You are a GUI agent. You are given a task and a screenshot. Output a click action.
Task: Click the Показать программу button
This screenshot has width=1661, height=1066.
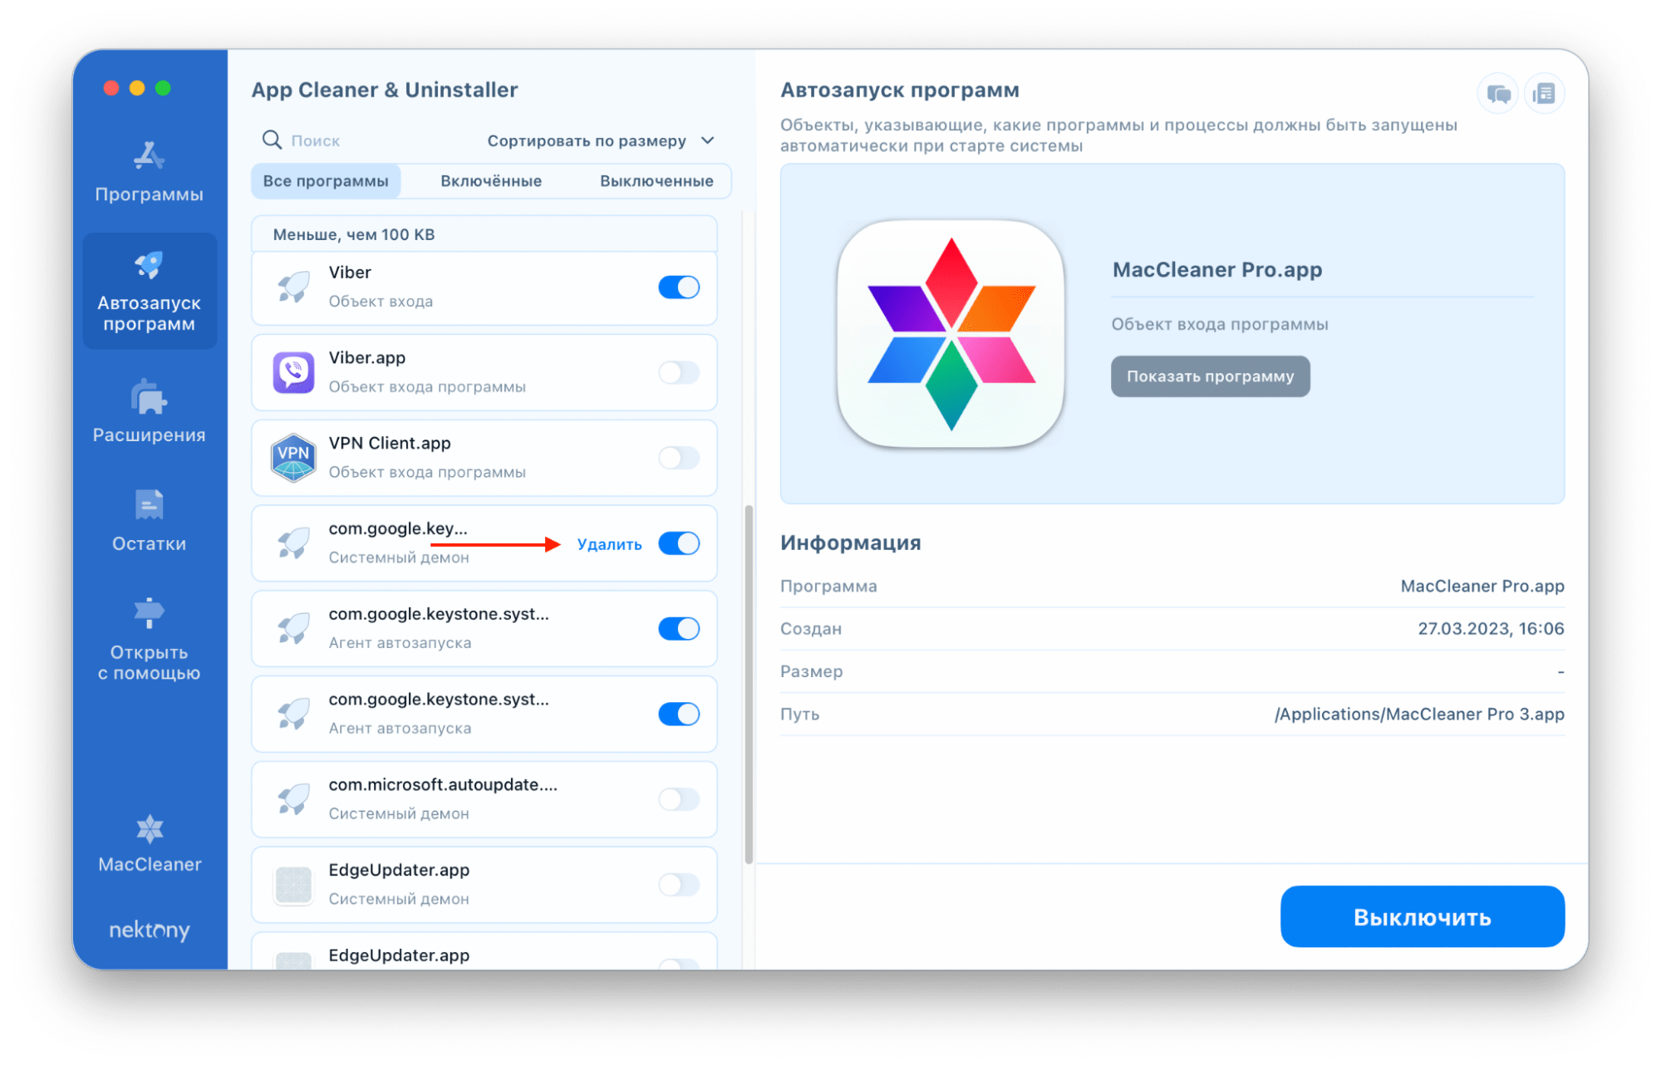click(x=1210, y=376)
